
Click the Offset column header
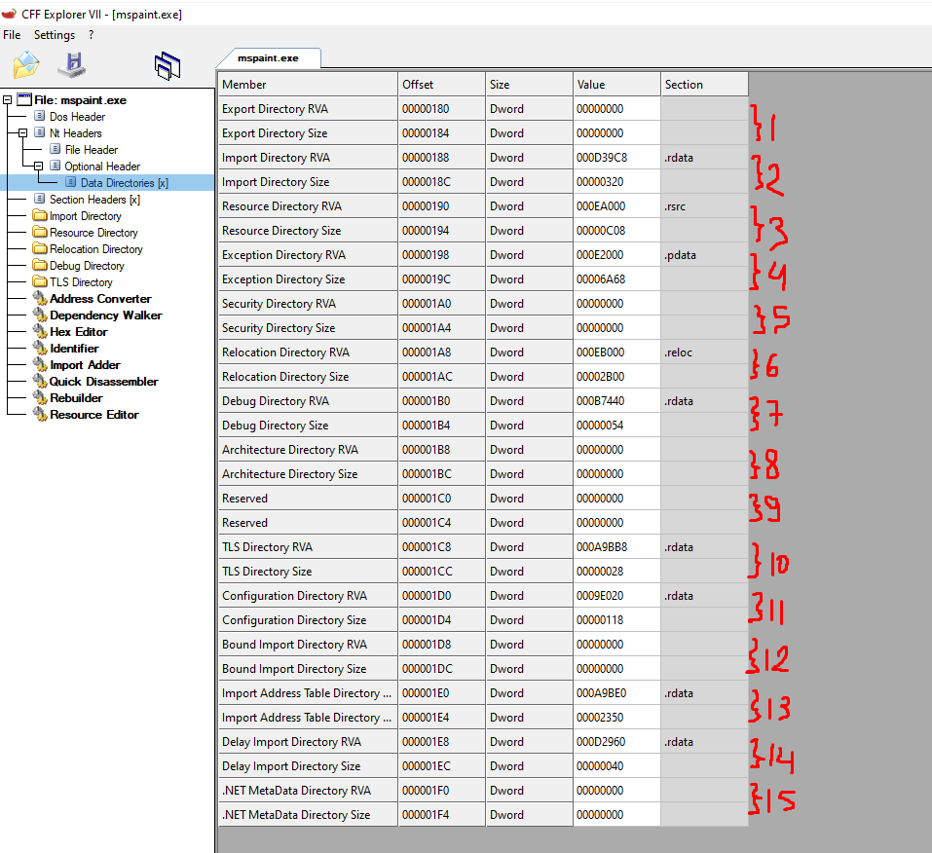(x=441, y=85)
